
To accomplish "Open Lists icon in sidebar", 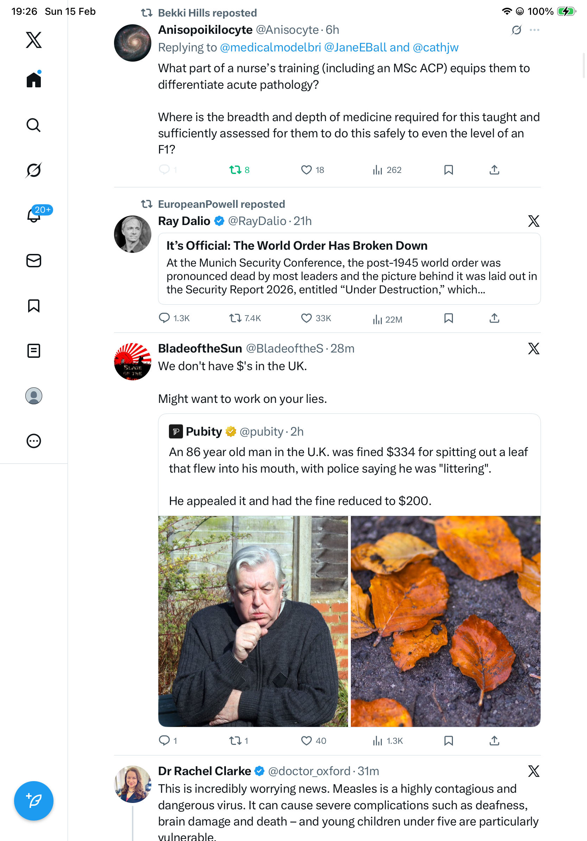I will pyautogui.click(x=34, y=351).
